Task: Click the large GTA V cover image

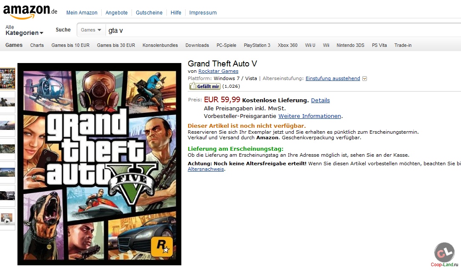Action: (99, 164)
